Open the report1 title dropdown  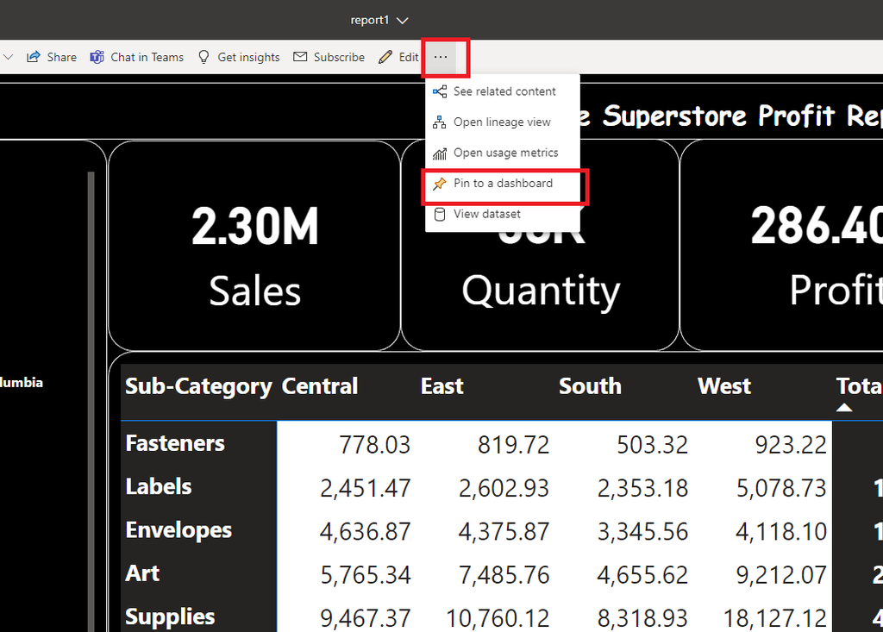click(x=380, y=20)
